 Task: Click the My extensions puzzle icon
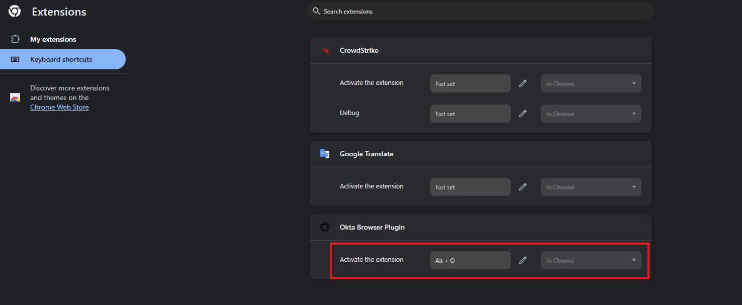(15, 39)
